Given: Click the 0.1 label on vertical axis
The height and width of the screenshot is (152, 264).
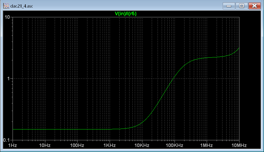Looking at the screenshot, I should pos(6,140).
